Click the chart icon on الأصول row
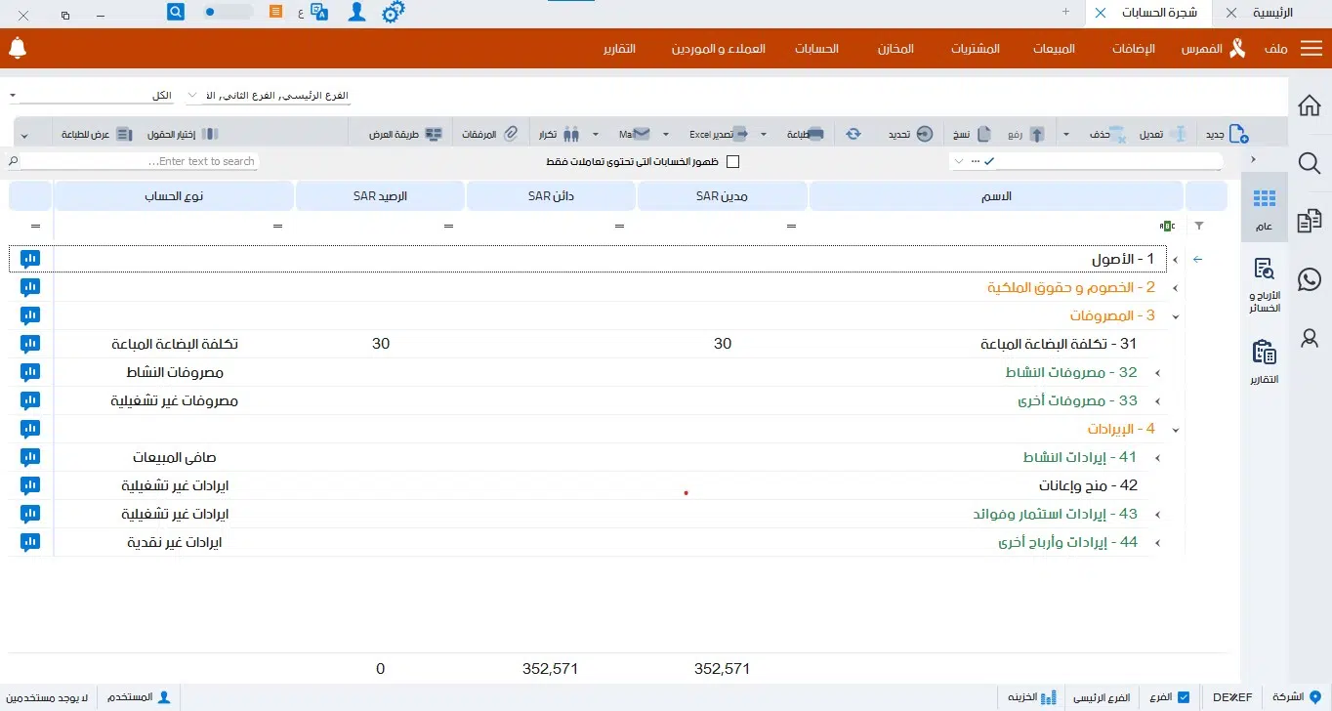Viewport: 1332px width, 711px height. click(x=30, y=259)
